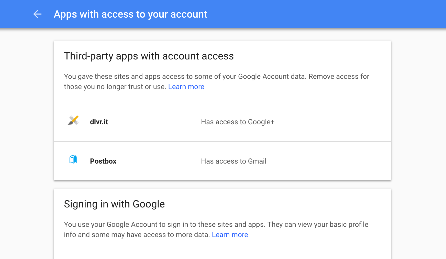The width and height of the screenshot is (446, 259).
Task: Click the dlvr.it app icon
Action: click(x=73, y=120)
